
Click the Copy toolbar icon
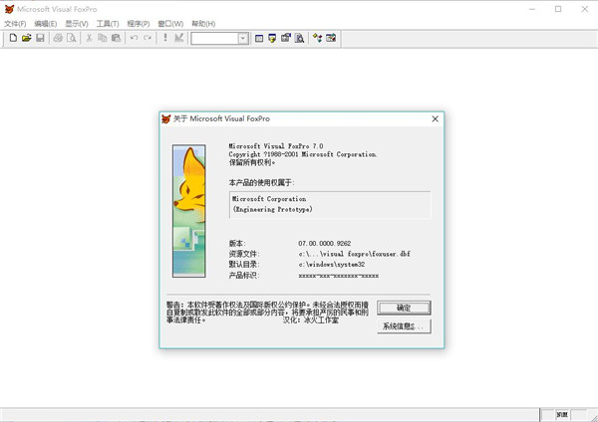(103, 38)
